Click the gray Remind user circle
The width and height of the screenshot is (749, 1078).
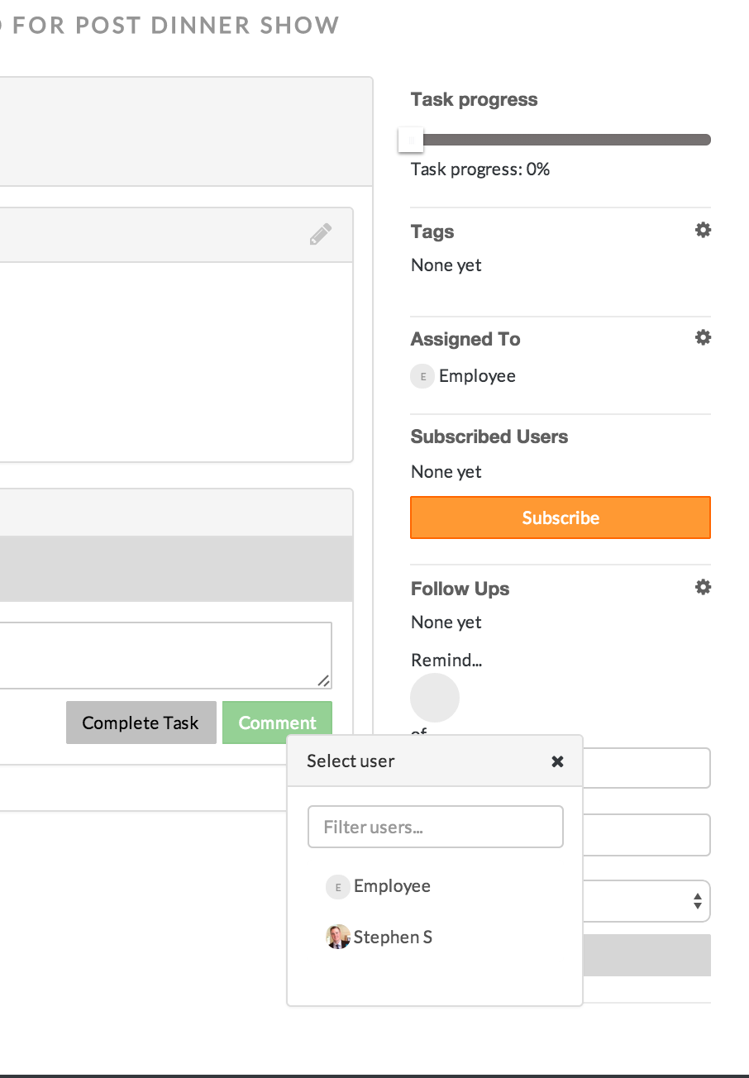pos(435,698)
